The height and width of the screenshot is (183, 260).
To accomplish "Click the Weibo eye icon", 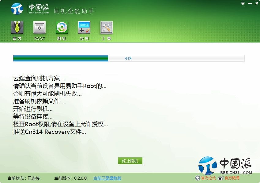I will click(x=221, y=178).
